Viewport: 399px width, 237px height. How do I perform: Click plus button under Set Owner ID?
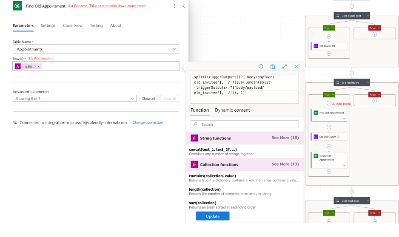point(329,54)
